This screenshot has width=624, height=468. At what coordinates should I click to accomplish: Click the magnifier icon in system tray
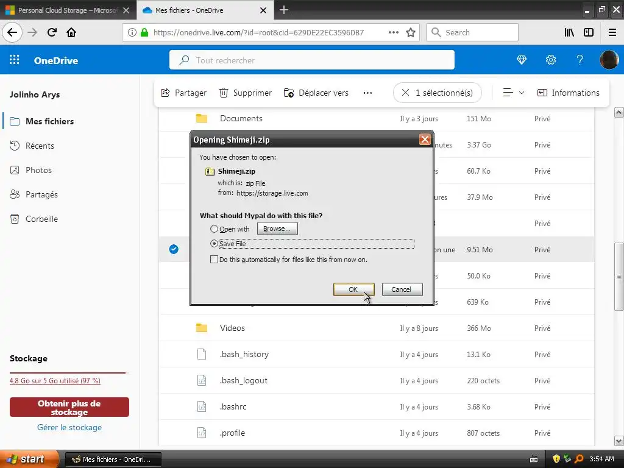[x=579, y=459]
